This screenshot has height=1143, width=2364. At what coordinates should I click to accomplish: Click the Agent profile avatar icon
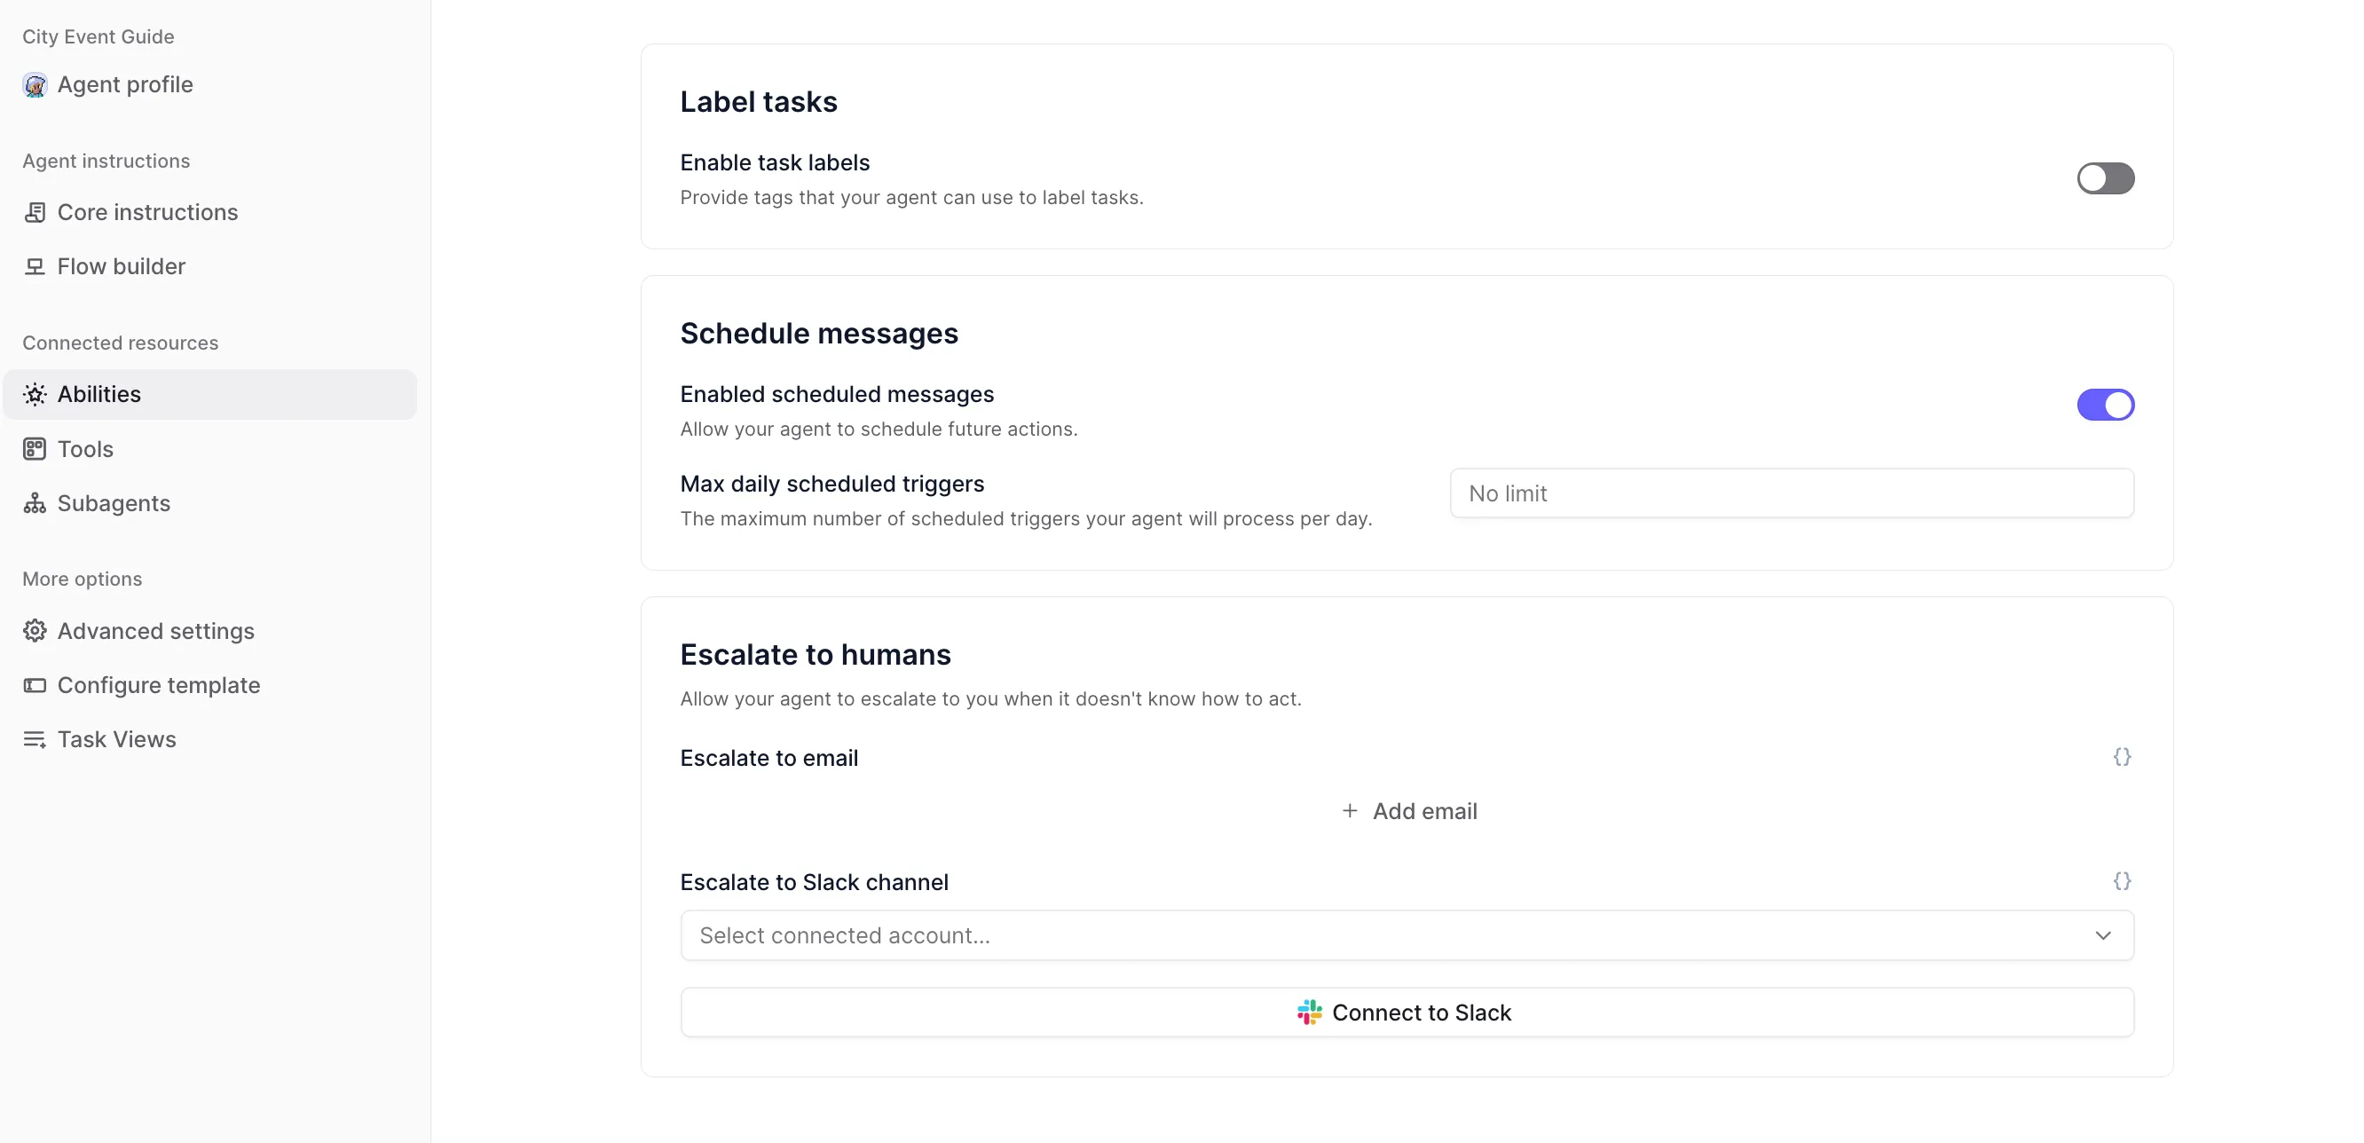[x=35, y=85]
